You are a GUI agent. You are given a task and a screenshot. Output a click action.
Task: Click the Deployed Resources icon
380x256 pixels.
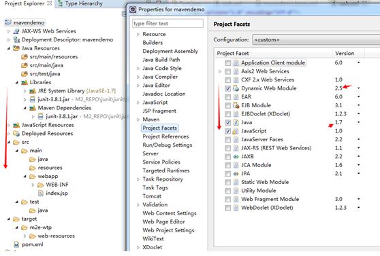click(16, 134)
